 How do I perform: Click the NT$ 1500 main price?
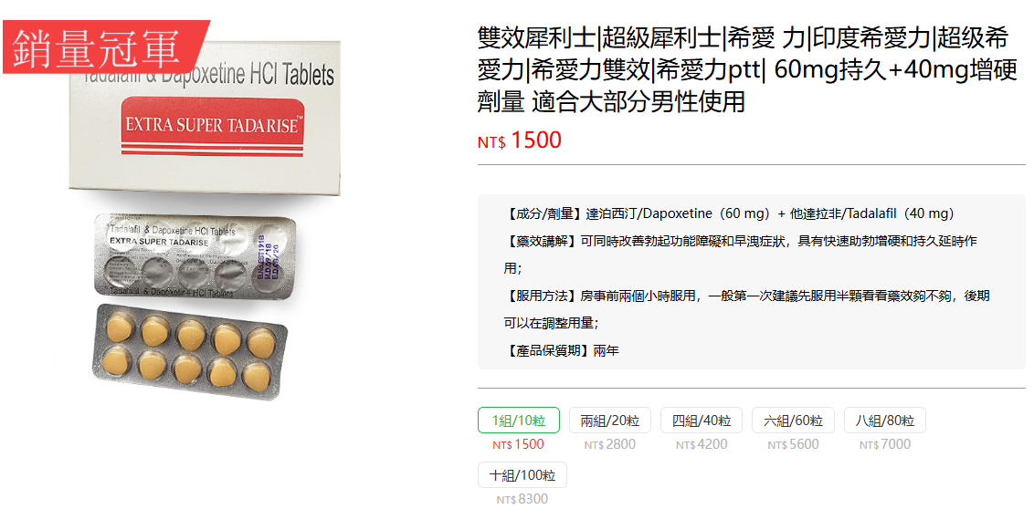(520, 140)
